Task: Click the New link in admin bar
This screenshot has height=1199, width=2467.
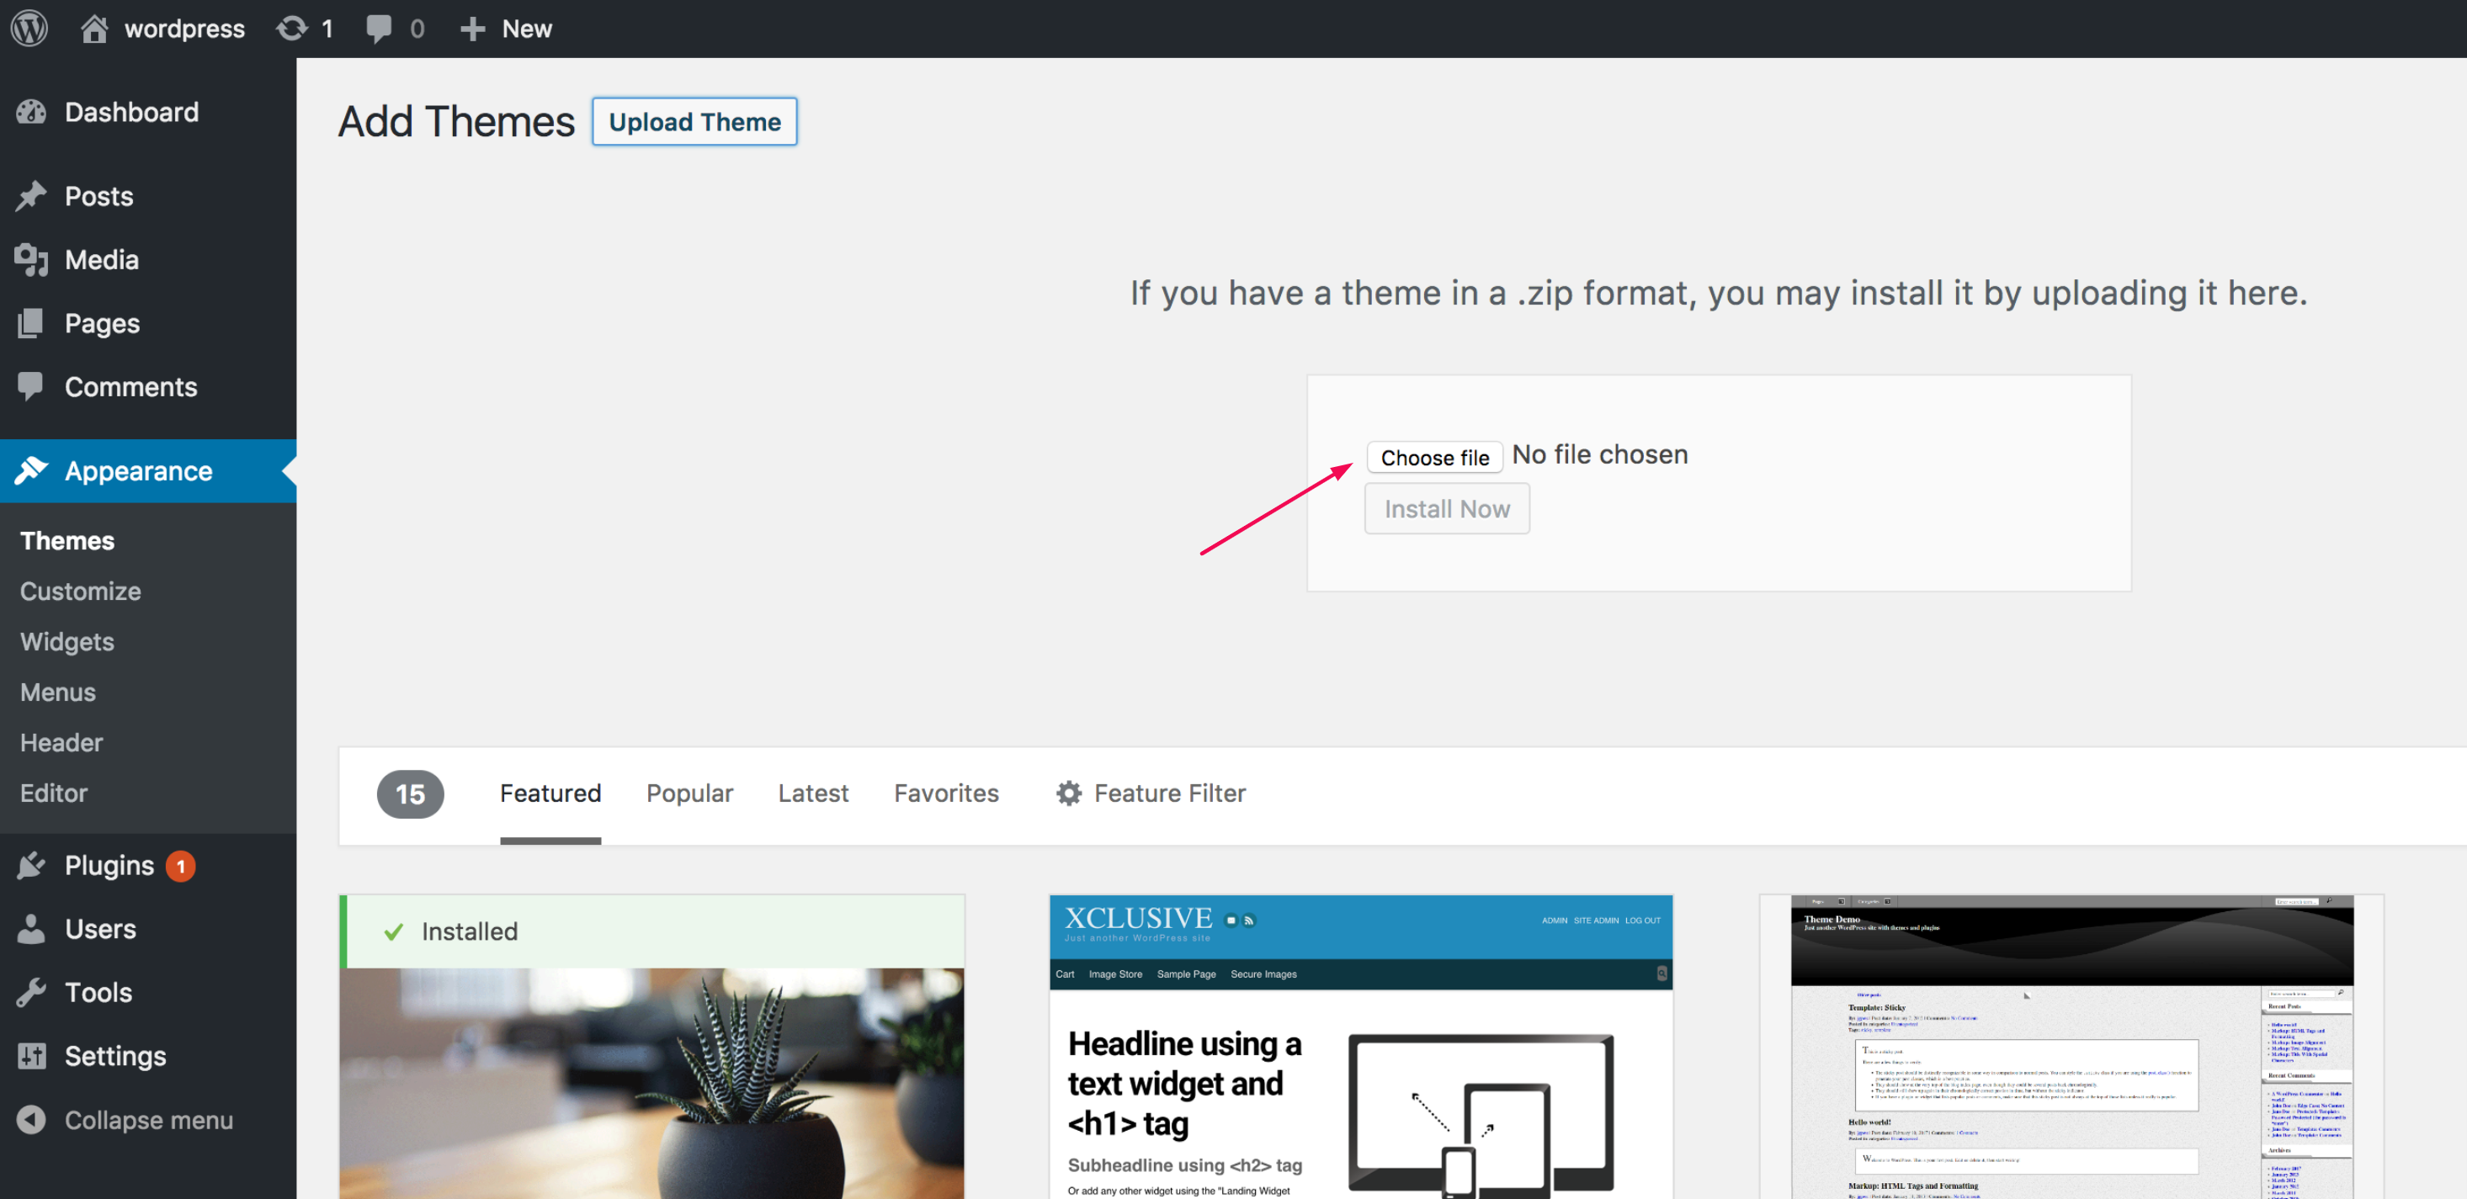Action: point(527,29)
